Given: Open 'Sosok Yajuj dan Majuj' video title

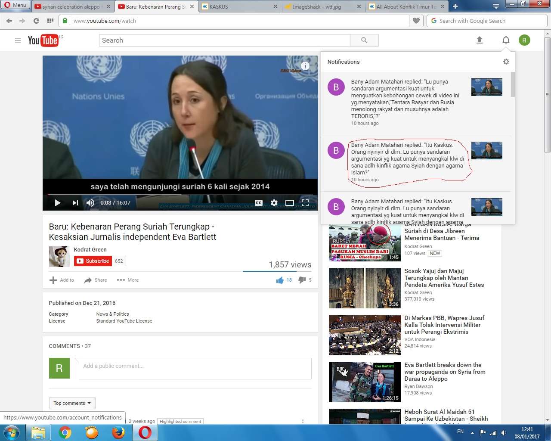Looking at the screenshot, I should tap(444, 278).
